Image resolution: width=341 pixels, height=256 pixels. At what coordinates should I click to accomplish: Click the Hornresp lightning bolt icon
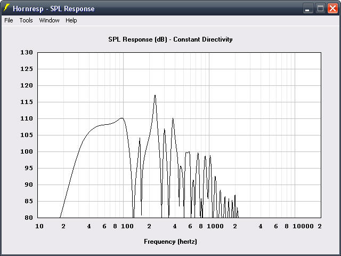coord(6,8)
